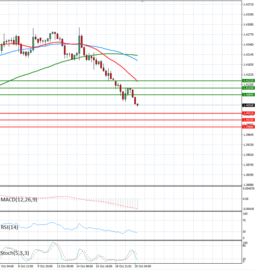Click the 1.42145 price scale value

[248, 55]
